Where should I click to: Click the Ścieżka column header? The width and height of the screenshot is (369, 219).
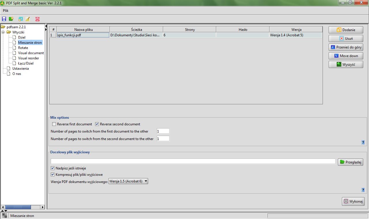pyautogui.click(x=136, y=29)
